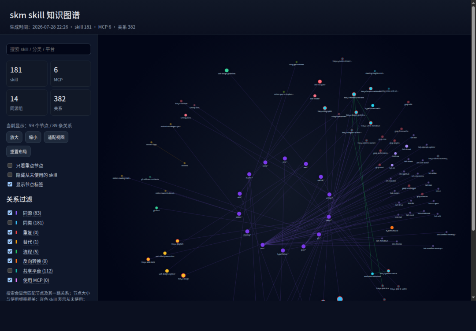Screen dimensions: 476x331
Task: Click the 缩小 zoom-out button
Action: (x=33, y=137)
